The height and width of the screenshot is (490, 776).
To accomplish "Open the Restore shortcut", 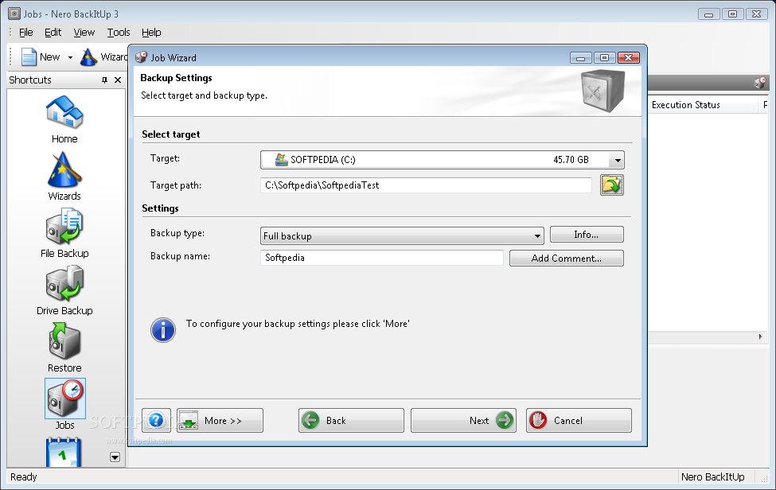I will click(64, 348).
